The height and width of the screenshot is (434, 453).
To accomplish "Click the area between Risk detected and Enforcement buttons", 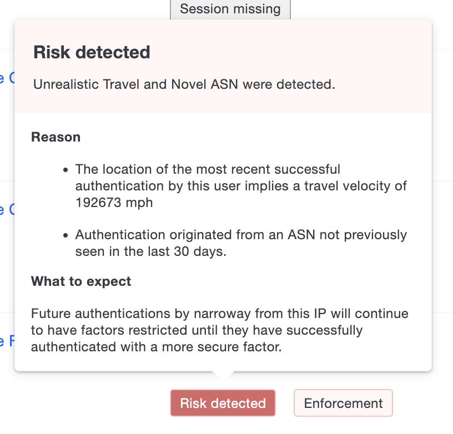I will (284, 403).
